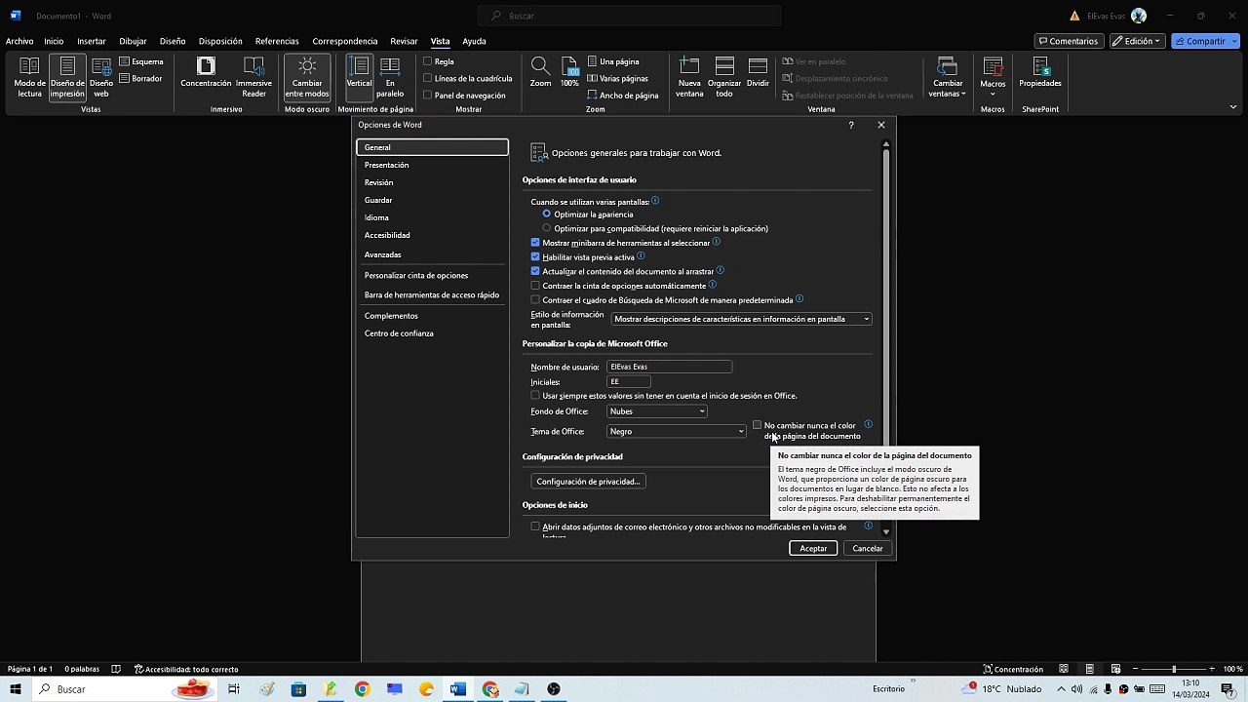Open the Propiedades SharePoint icon

click(1040, 68)
